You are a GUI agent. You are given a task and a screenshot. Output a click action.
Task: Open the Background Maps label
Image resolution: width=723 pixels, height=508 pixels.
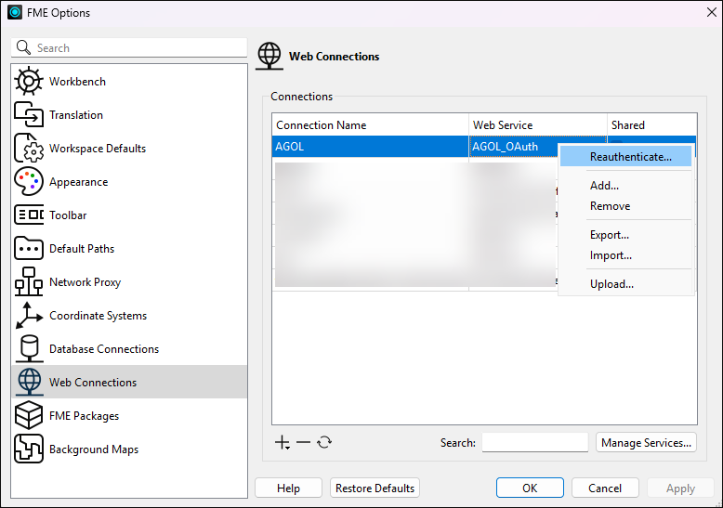(x=94, y=449)
